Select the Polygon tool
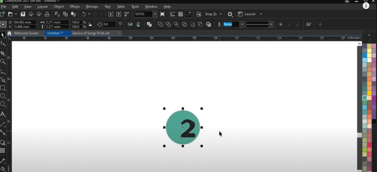 (3, 104)
